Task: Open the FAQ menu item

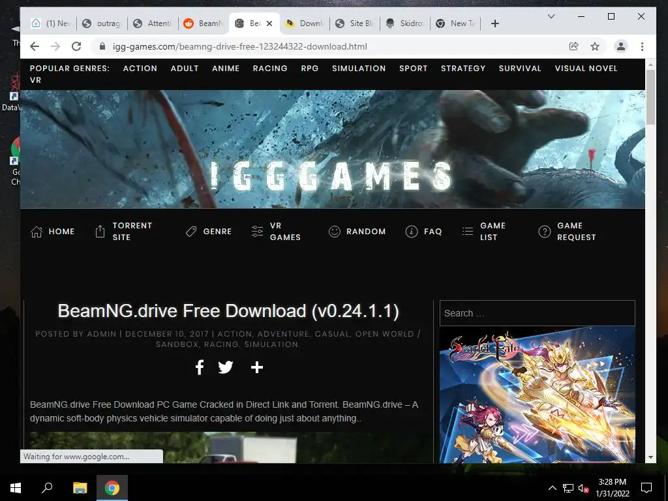Action: click(x=423, y=232)
